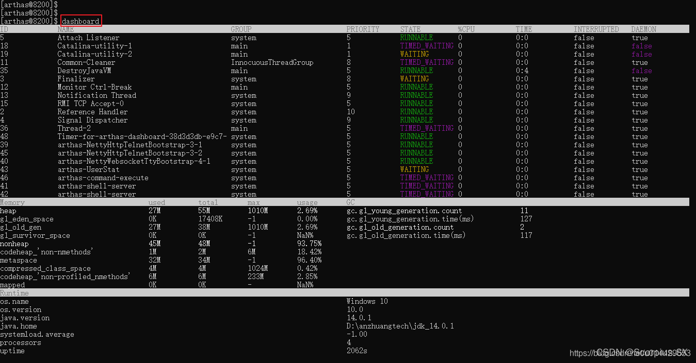
Task: Select the java.home path value
Action: (400, 326)
